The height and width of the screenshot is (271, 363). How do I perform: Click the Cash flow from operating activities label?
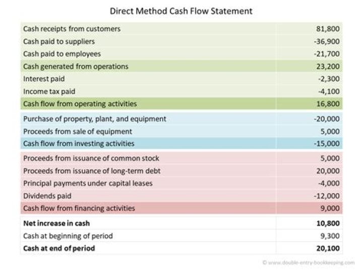pyautogui.click(x=80, y=104)
